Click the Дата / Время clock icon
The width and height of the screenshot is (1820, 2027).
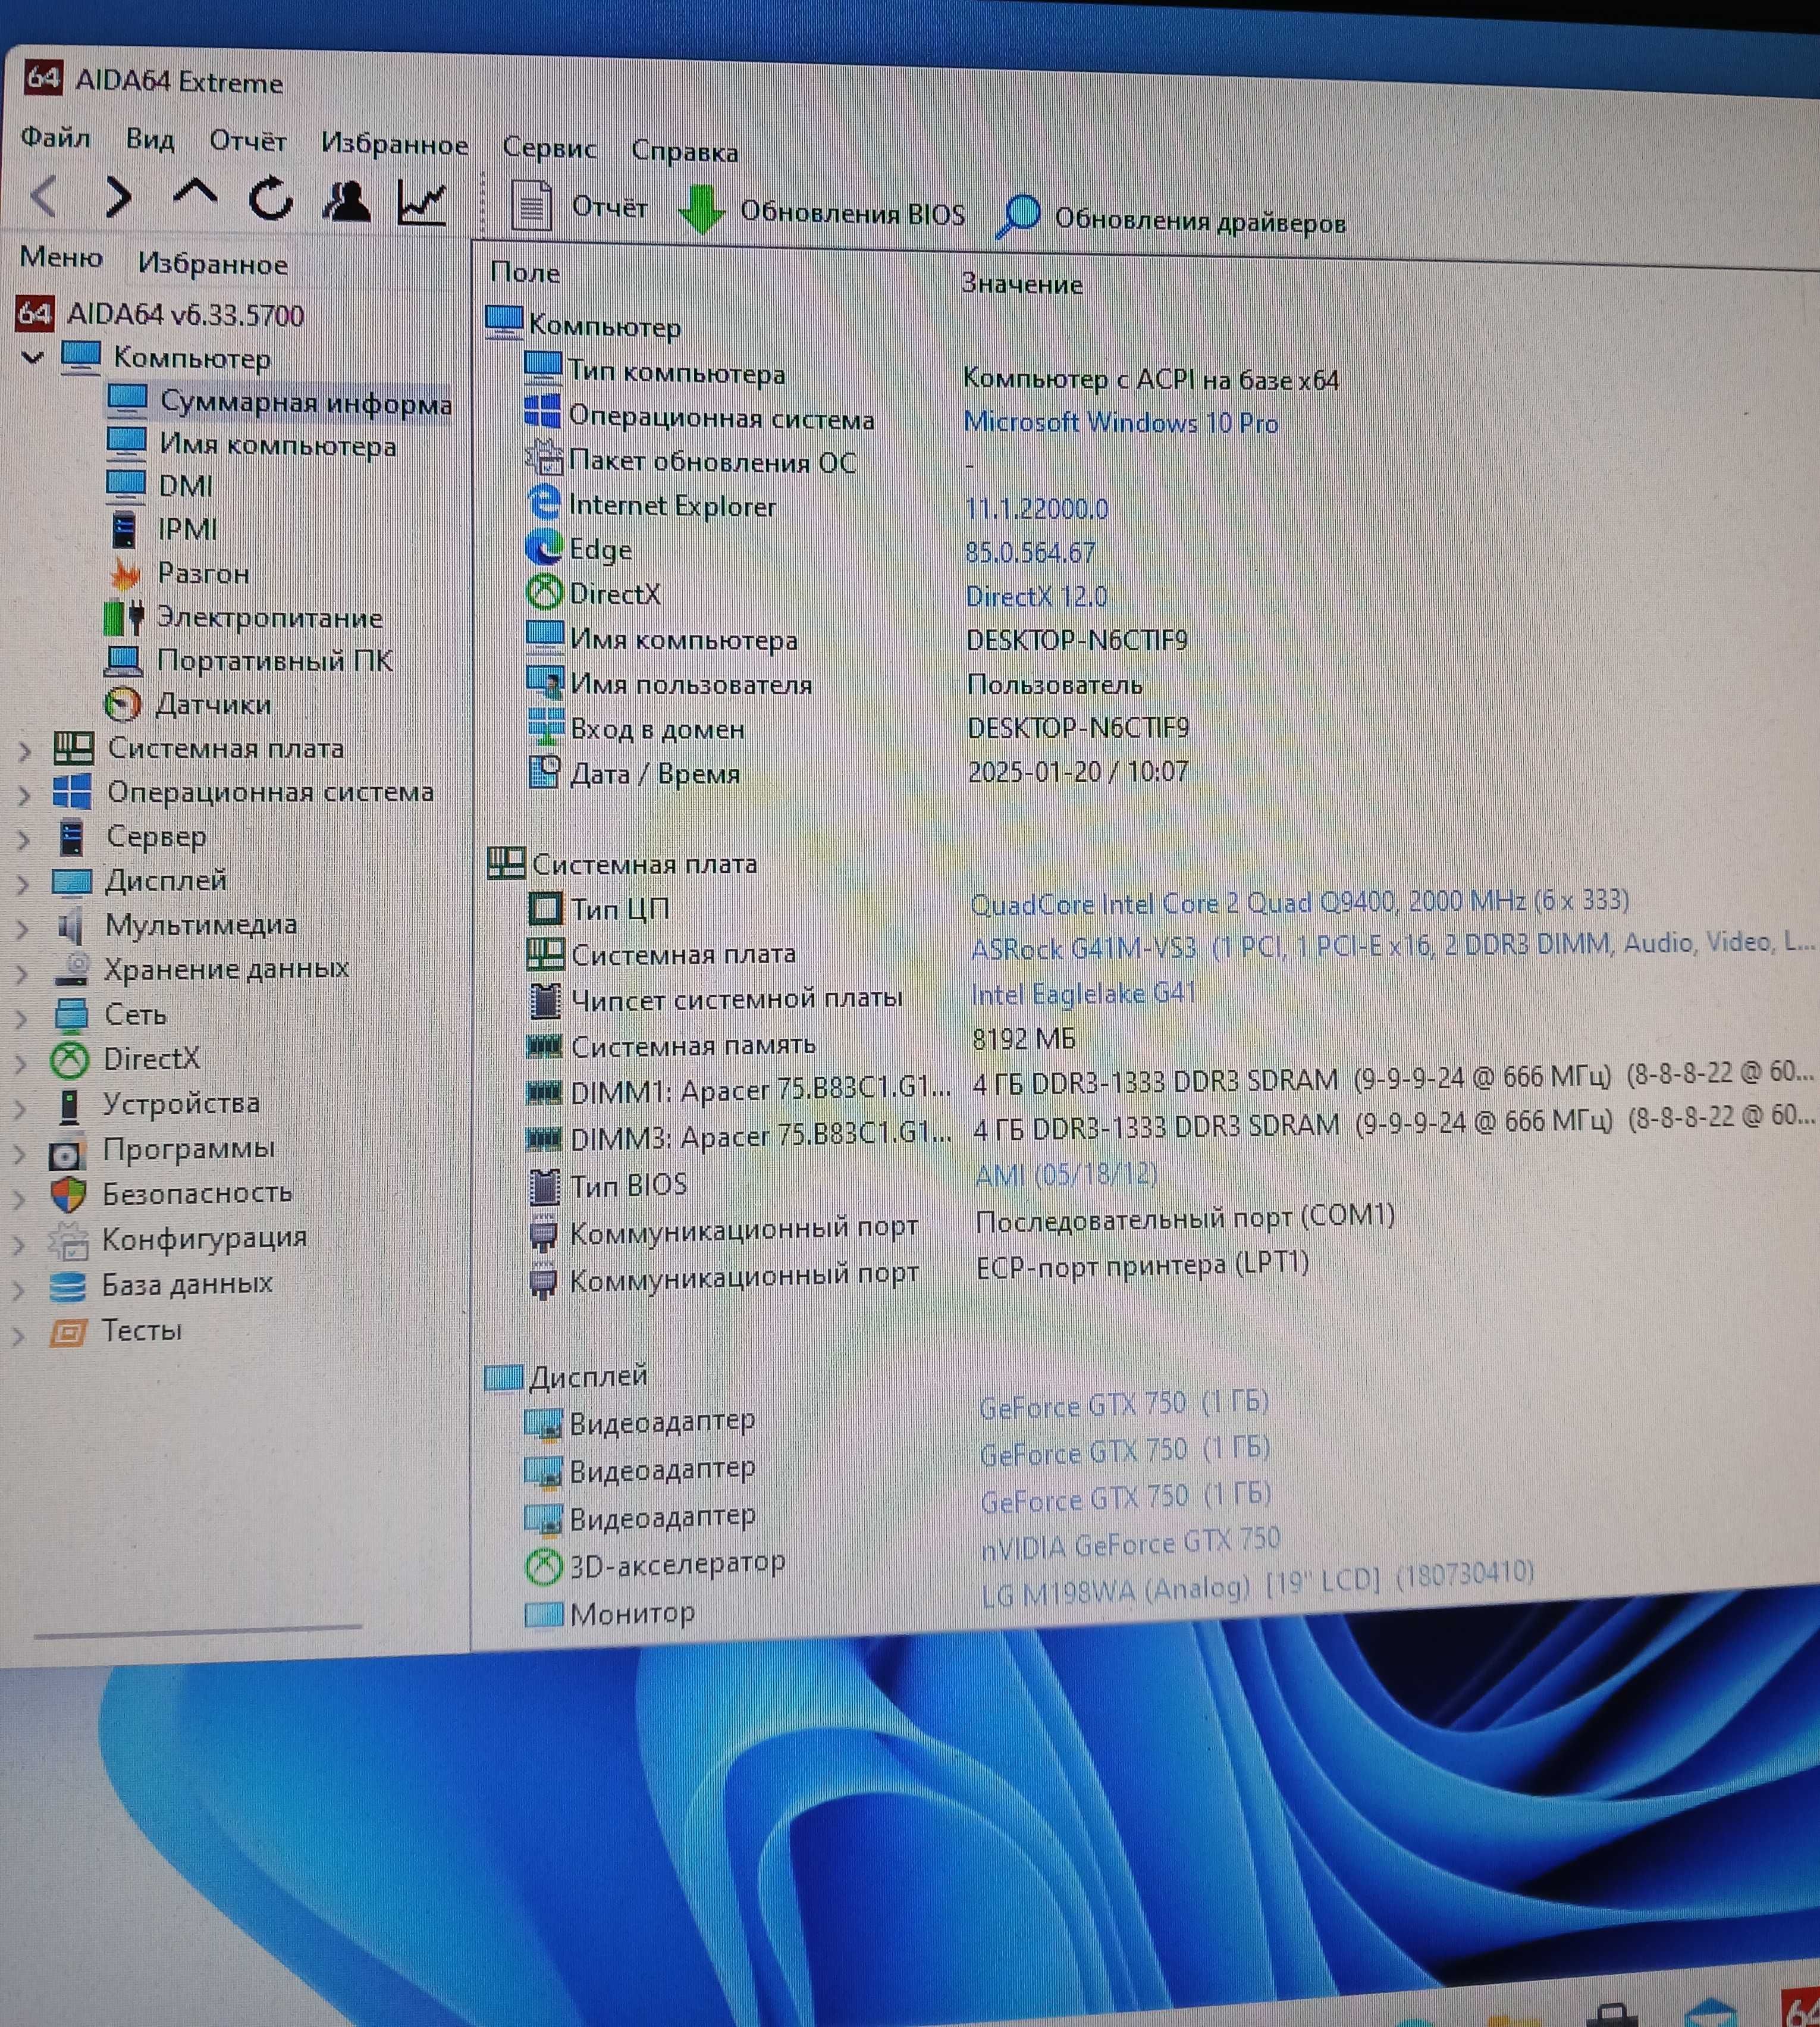pos(544,772)
